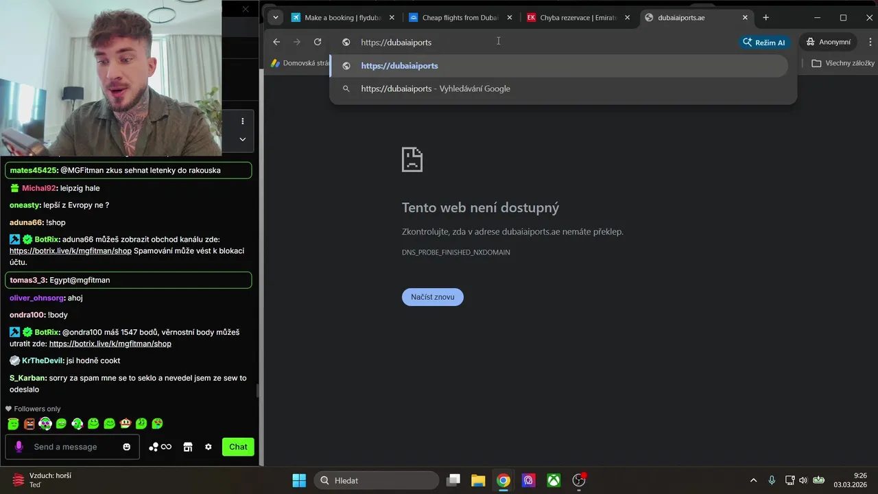The height and width of the screenshot is (494, 878).
Task: Open File Explorer from taskbar
Action: (x=478, y=480)
